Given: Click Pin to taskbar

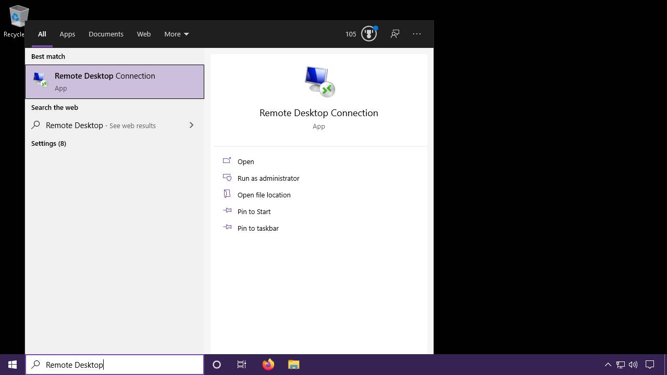Looking at the screenshot, I should click(x=258, y=228).
